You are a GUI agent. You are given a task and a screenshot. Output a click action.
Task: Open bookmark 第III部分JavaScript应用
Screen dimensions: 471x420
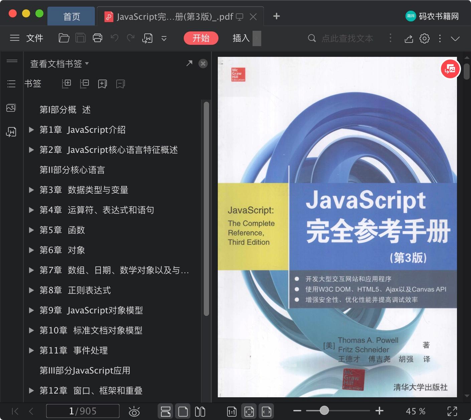(x=85, y=371)
